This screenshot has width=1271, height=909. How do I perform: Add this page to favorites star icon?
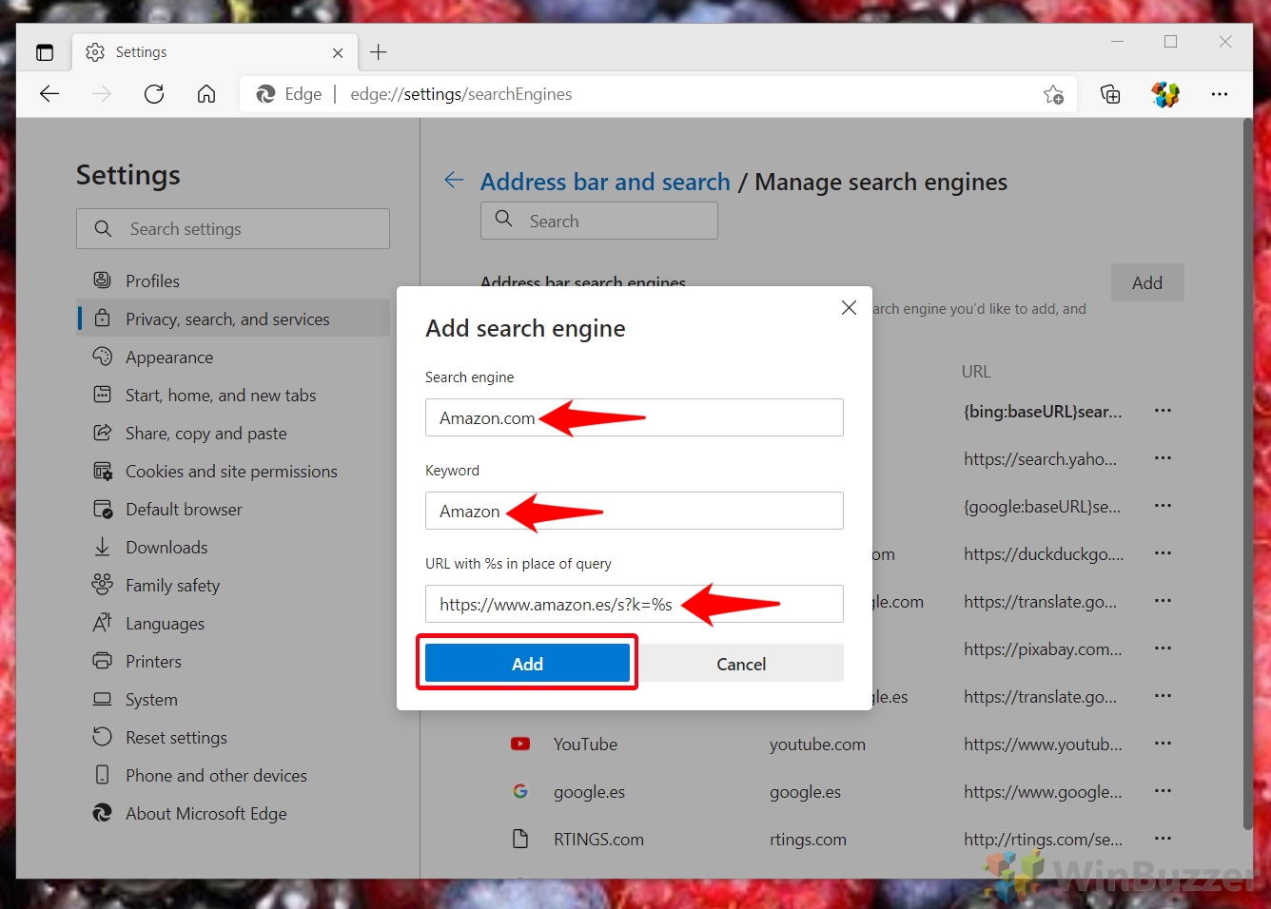pos(1053,94)
